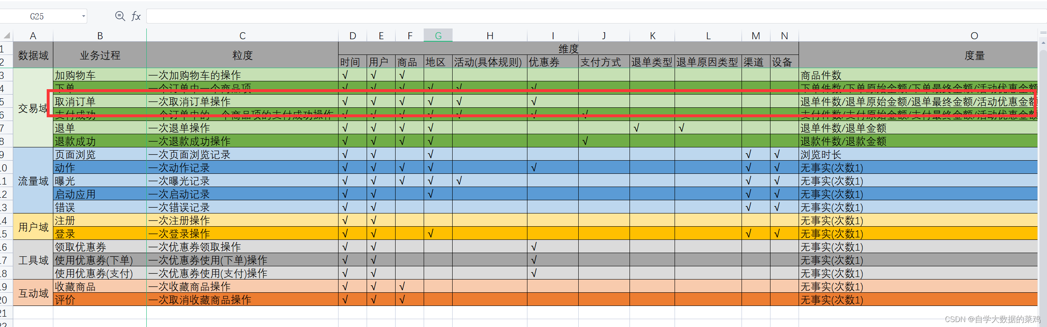The width and height of the screenshot is (1047, 327).
Task: Click the 用户域 merged cell
Action: pos(33,227)
